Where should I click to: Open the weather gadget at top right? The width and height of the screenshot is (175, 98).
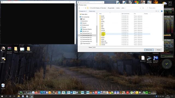coord(168,4)
